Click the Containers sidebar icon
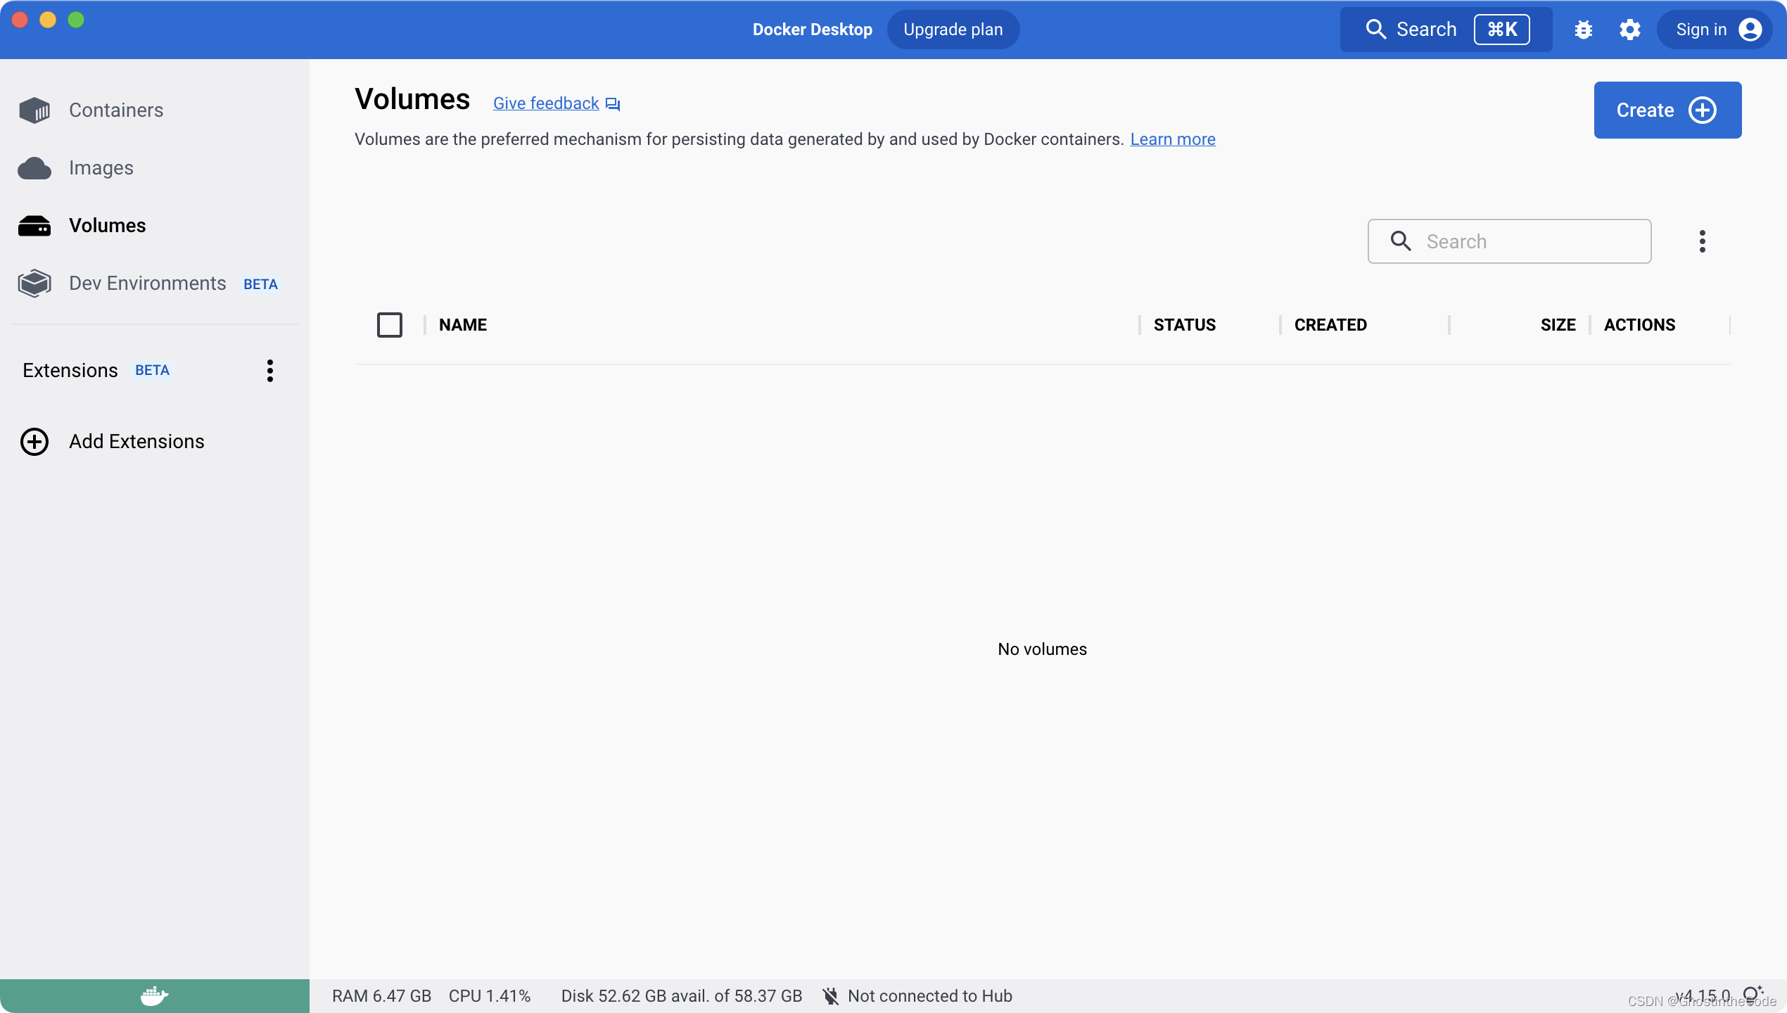The height and width of the screenshot is (1013, 1787). coord(34,110)
